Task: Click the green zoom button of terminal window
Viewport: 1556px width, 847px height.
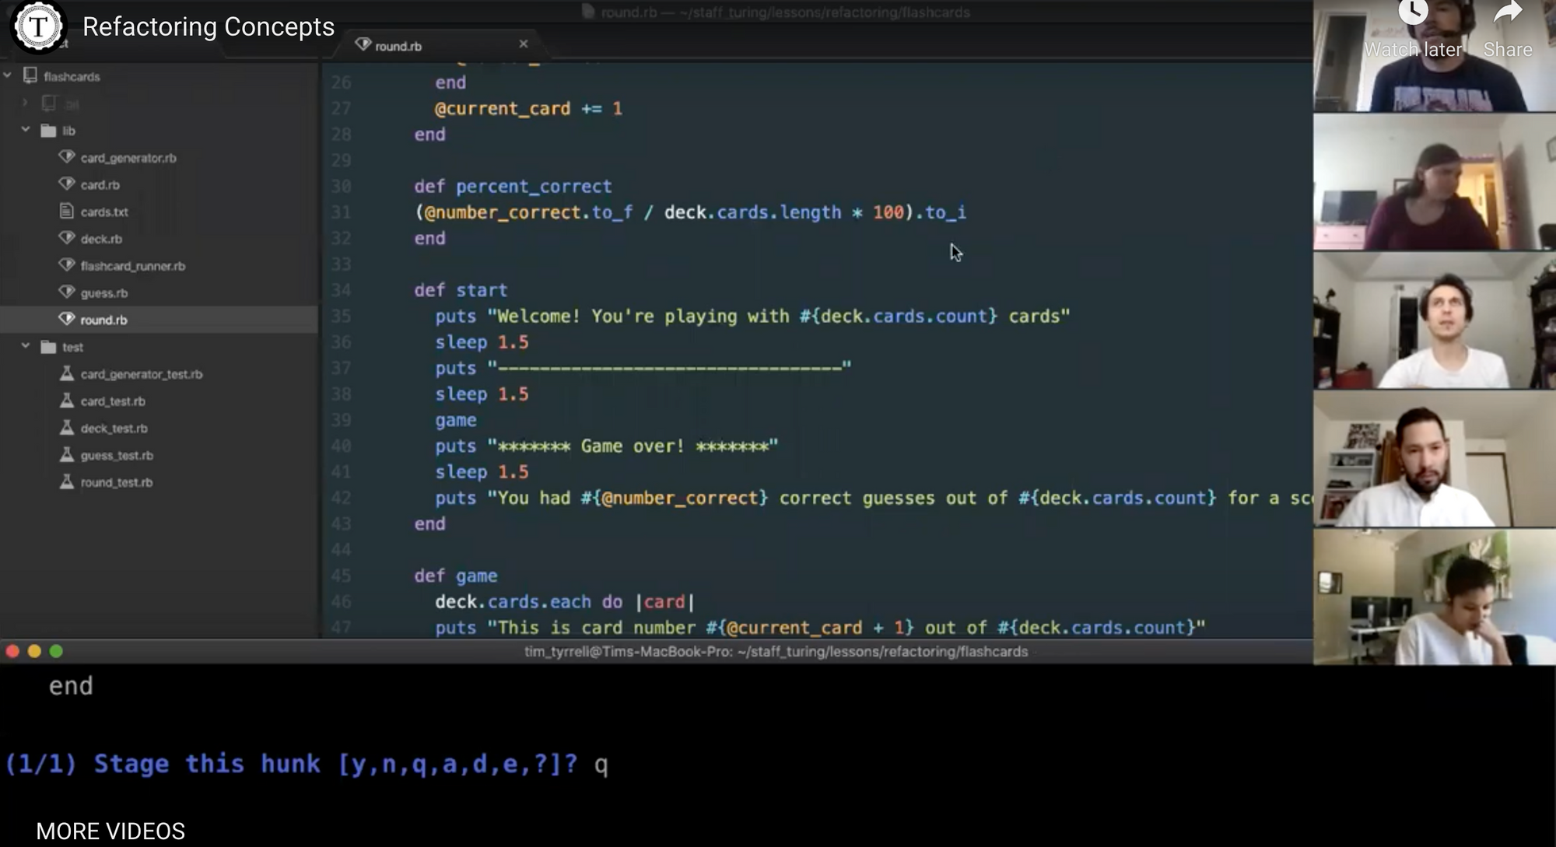Action: tap(56, 652)
